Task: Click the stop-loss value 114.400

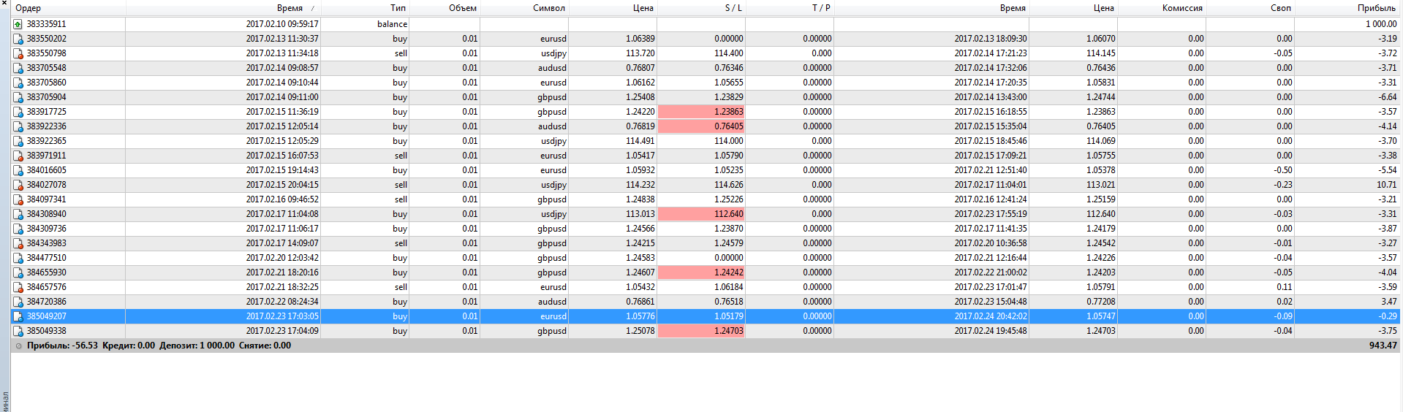Action: point(728,53)
